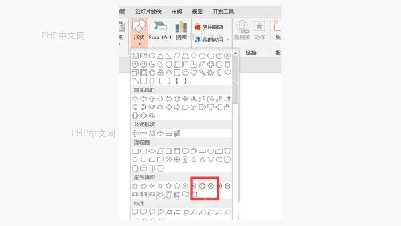The width and height of the screenshot is (401, 226).
Task: Select the flowchart merge inverted triangle
Action: (x=210, y=160)
